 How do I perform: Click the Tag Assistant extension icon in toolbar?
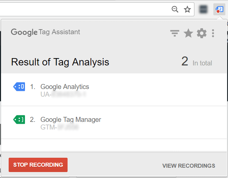click(219, 9)
